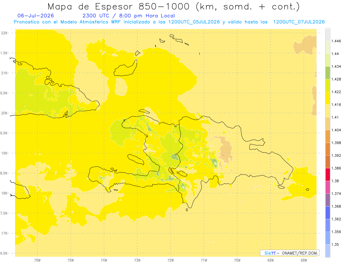Click the legend value '1.41'
The width and height of the screenshot is (341, 264).
335,117
